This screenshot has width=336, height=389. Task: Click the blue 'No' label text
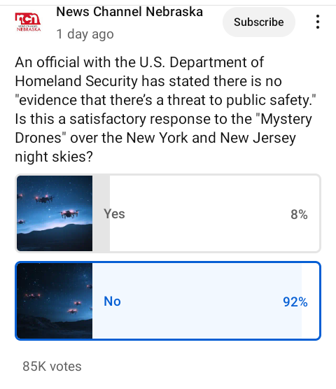(112, 301)
